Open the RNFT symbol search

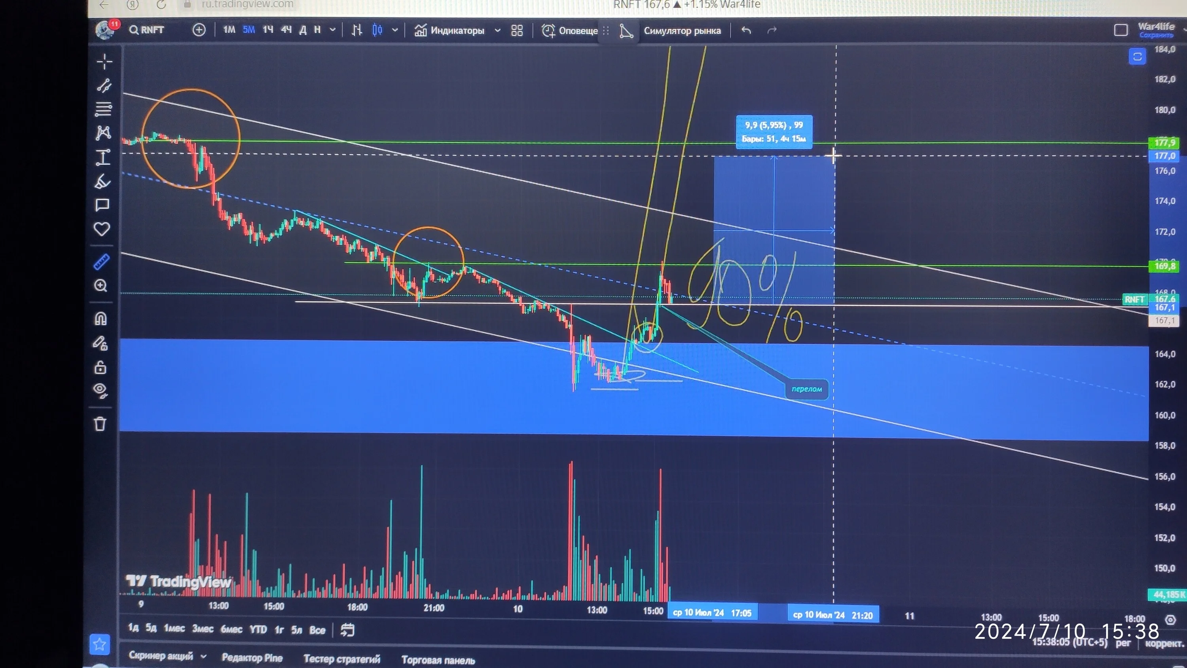tap(146, 30)
